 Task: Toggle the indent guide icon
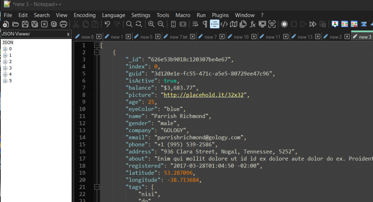tap(214, 24)
